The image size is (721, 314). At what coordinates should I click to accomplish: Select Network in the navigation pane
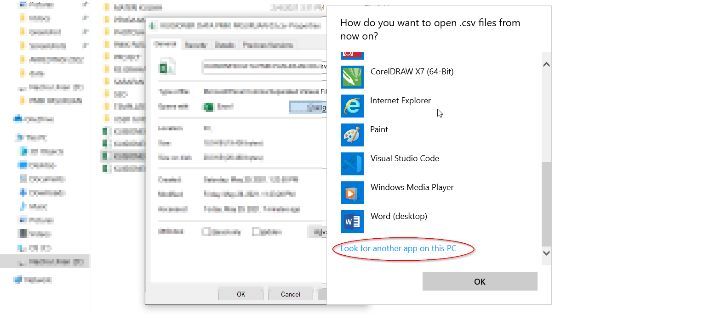(38, 280)
